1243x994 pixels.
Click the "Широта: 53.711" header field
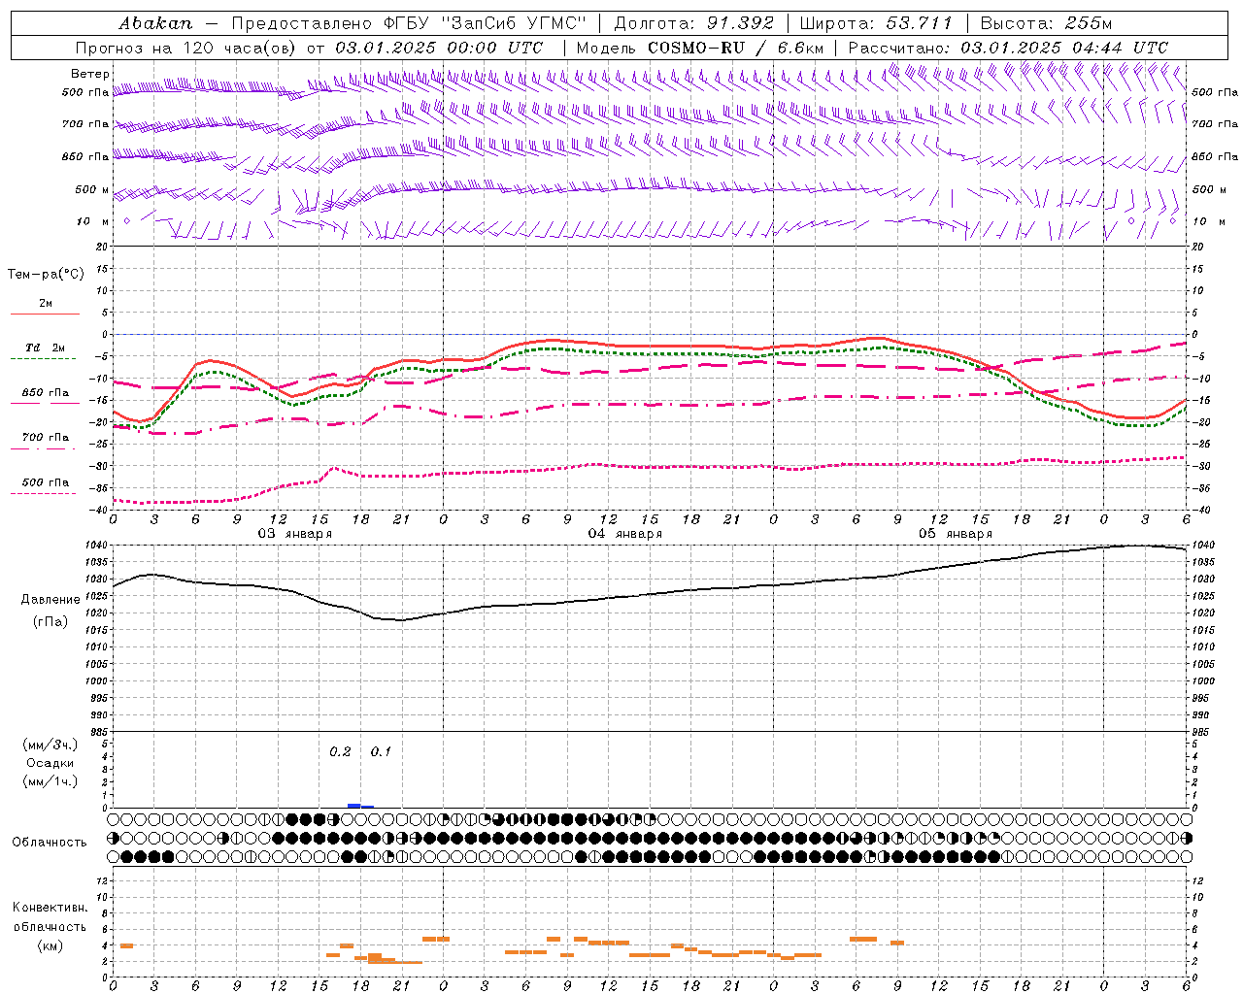click(x=876, y=23)
